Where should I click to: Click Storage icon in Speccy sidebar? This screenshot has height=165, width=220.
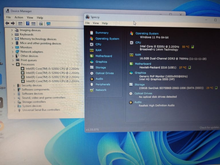pos(92,67)
